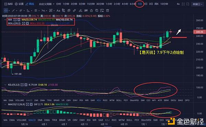Select the parallel channel lines tool
The height and width of the screenshot is (127, 206).
[21, 11]
